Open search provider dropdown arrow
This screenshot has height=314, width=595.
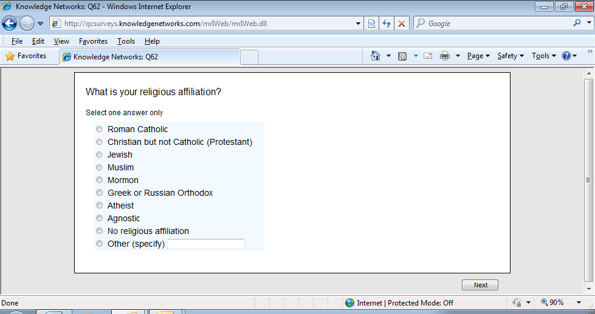click(589, 23)
